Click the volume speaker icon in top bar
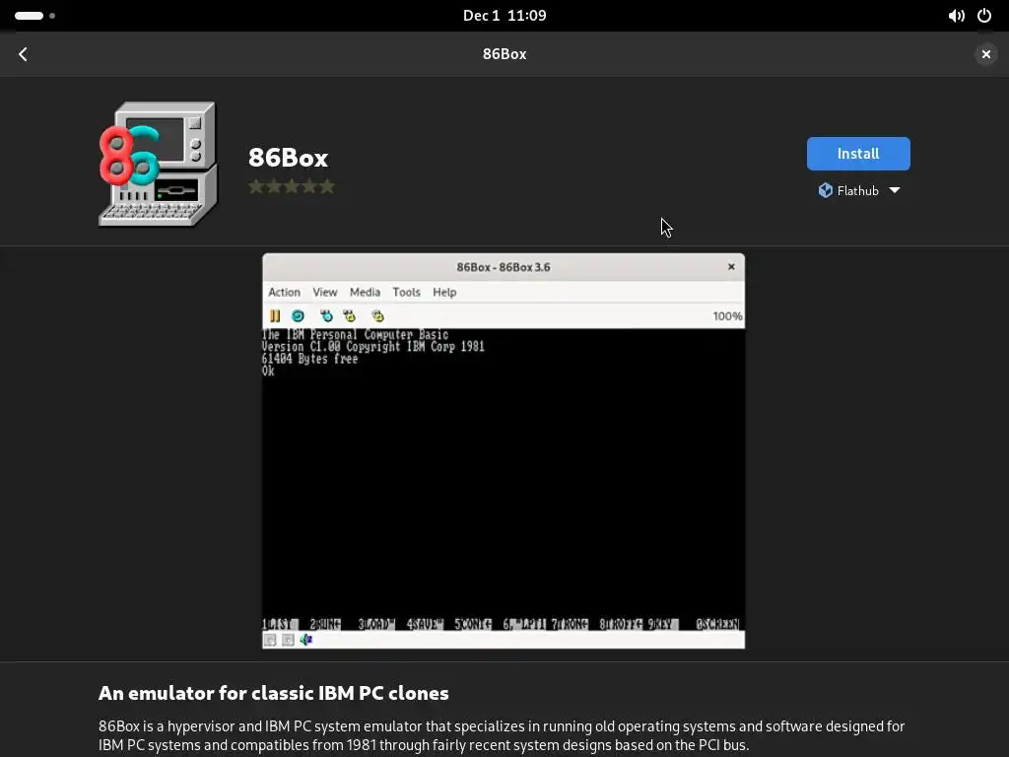The height and width of the screenshot is (757, 1009). pos(956,16)
